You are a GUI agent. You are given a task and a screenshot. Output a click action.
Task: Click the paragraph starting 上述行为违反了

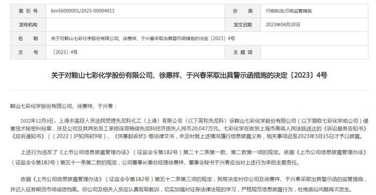pos(189,157)
